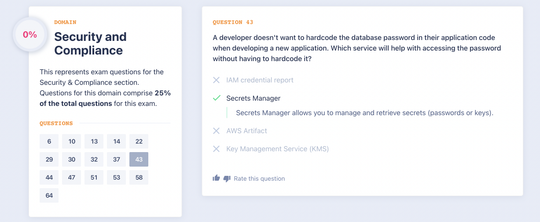This screenshot has width=540, height=222.
Task: Select the IAM credential report answer
Action: coord(260,80)
